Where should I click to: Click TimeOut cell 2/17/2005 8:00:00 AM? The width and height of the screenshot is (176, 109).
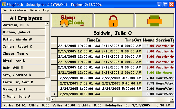point(122,62)
